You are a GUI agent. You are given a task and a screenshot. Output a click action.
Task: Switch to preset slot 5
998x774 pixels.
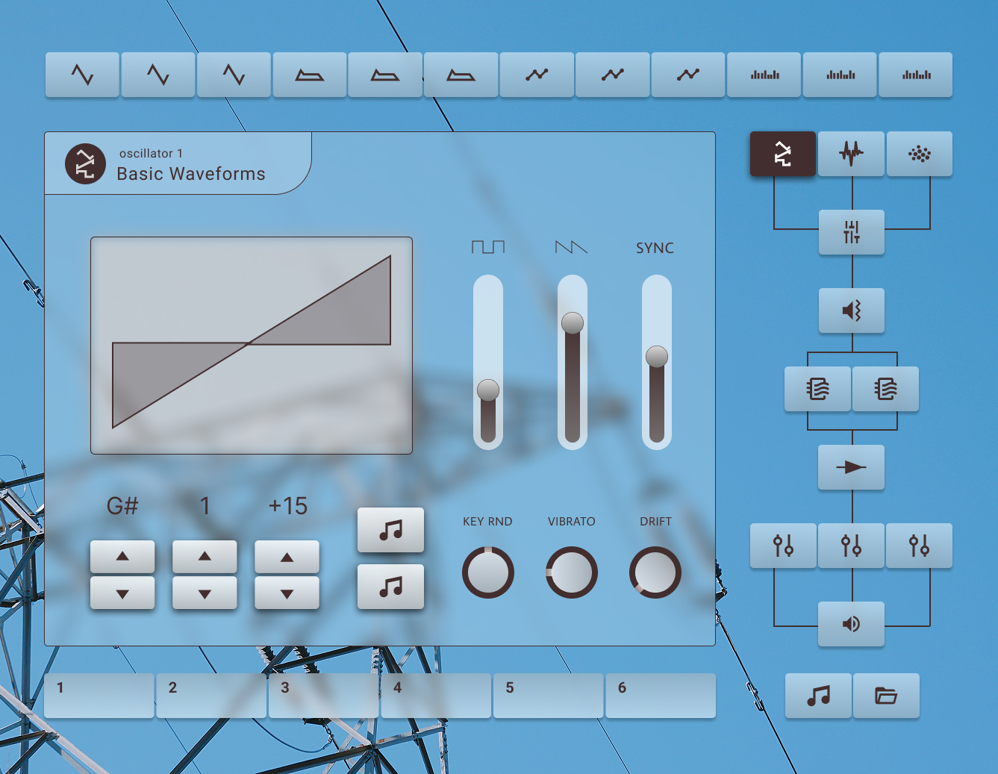tap(548, 696)
